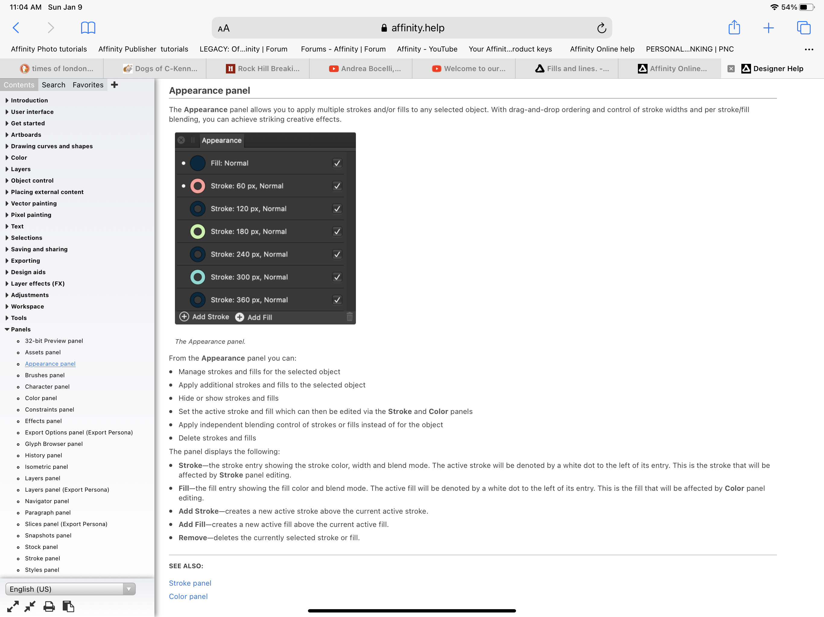Screen dimensions: 824x617
Task: Click the expand-to-fullscreen arrows icon bottom left
Action: pos(13,606)
